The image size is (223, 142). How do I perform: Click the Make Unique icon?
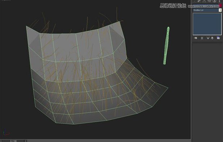[208, 38]
